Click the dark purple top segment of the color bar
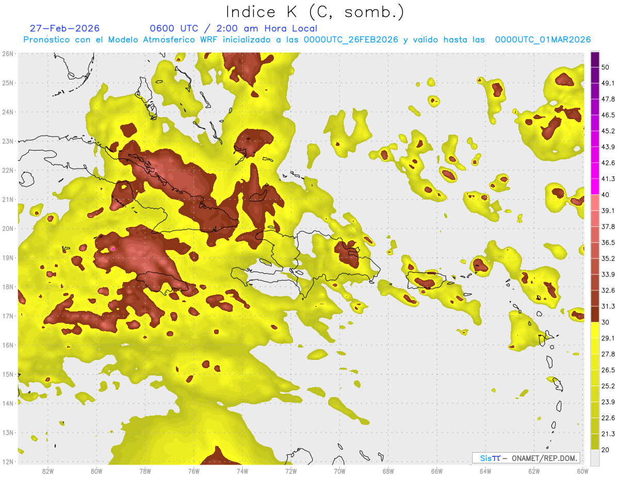This screenshot has width=619, height=478. point(595,59)
